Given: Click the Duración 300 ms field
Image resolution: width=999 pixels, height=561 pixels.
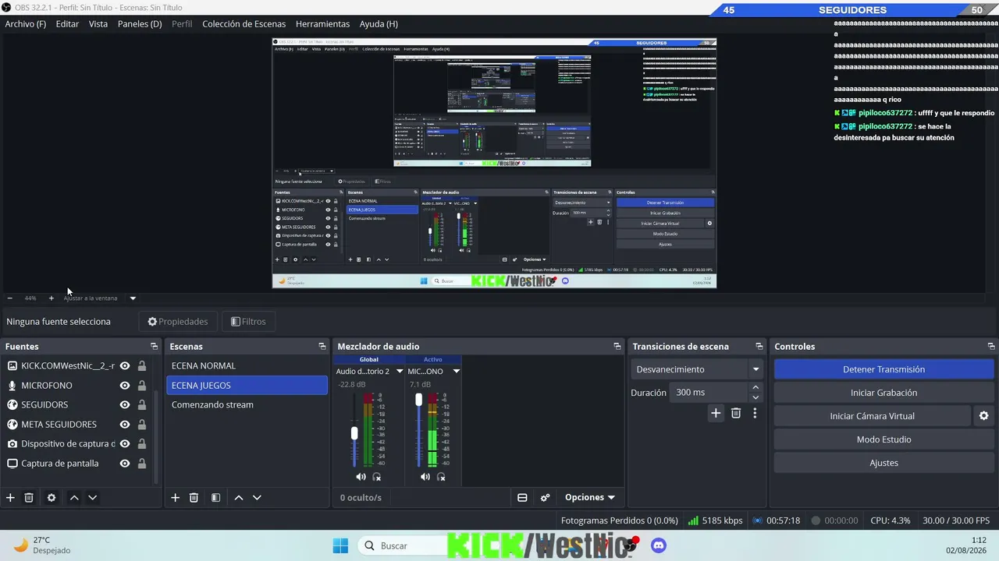Looking at the screenshot, I should click(x=709, y=393).
